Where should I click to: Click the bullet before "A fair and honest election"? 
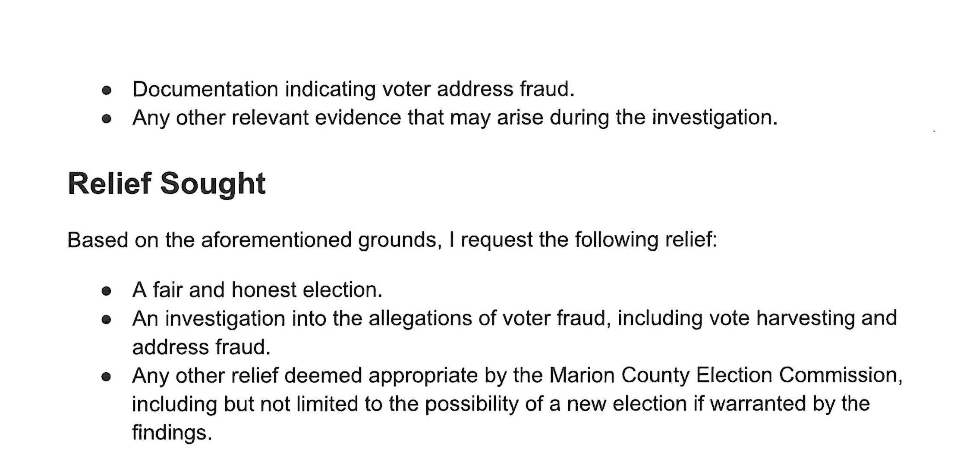click(x=107, y=291)
